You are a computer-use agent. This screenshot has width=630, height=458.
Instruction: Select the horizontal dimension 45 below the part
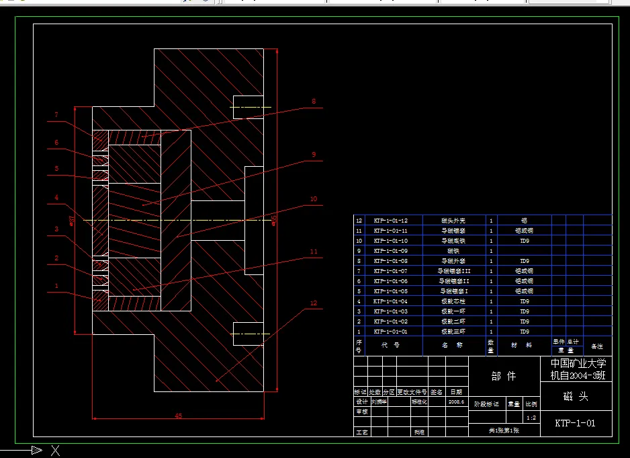pos(179,416)
